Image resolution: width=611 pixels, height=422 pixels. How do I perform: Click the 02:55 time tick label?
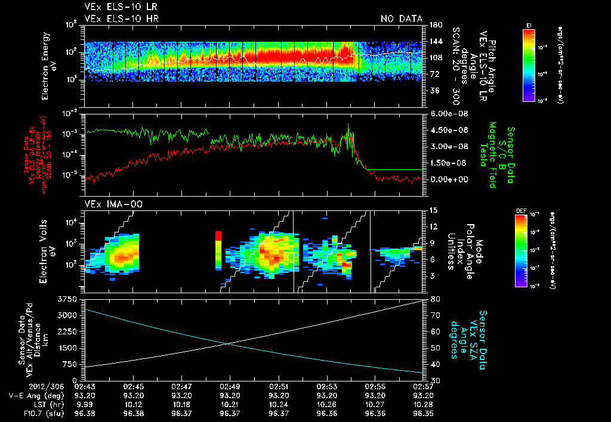375,387
